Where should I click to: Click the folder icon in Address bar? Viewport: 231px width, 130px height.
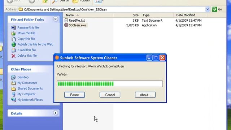[21, 9]
